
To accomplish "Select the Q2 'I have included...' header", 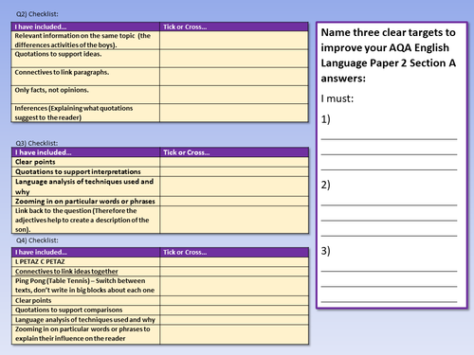I will click(x=85, y=27).
